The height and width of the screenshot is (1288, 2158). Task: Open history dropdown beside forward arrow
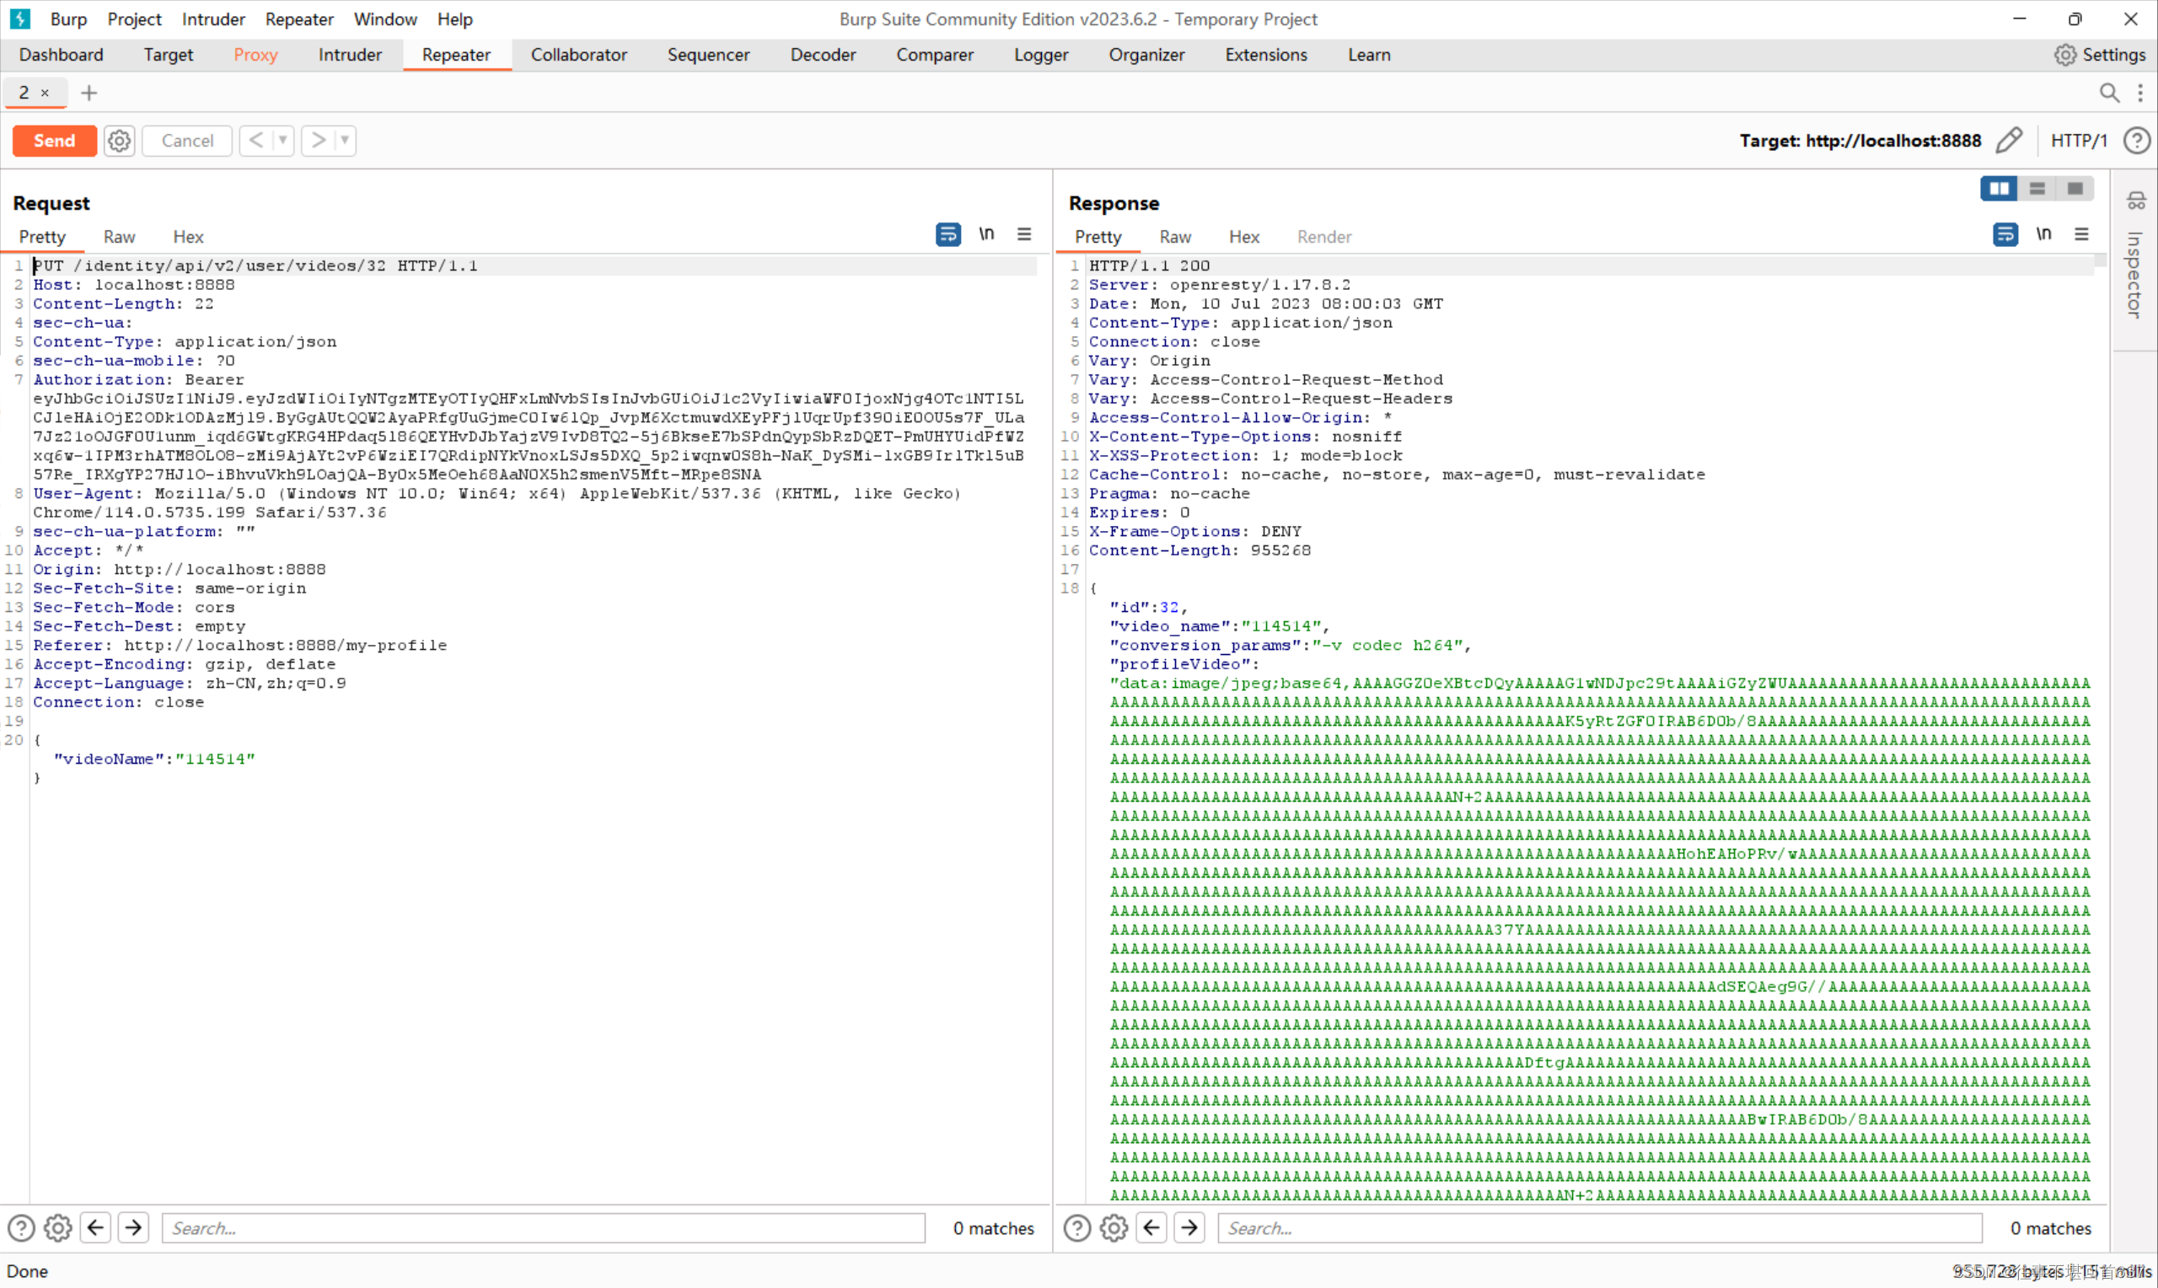pos(345,141)
